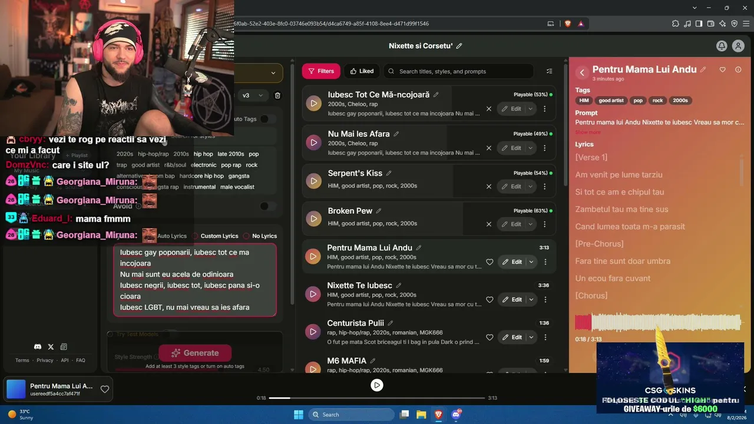This screenshot has height=424, width=754.
Task: Open the X social link in the sidebar footer
Action: coord(51,347)
